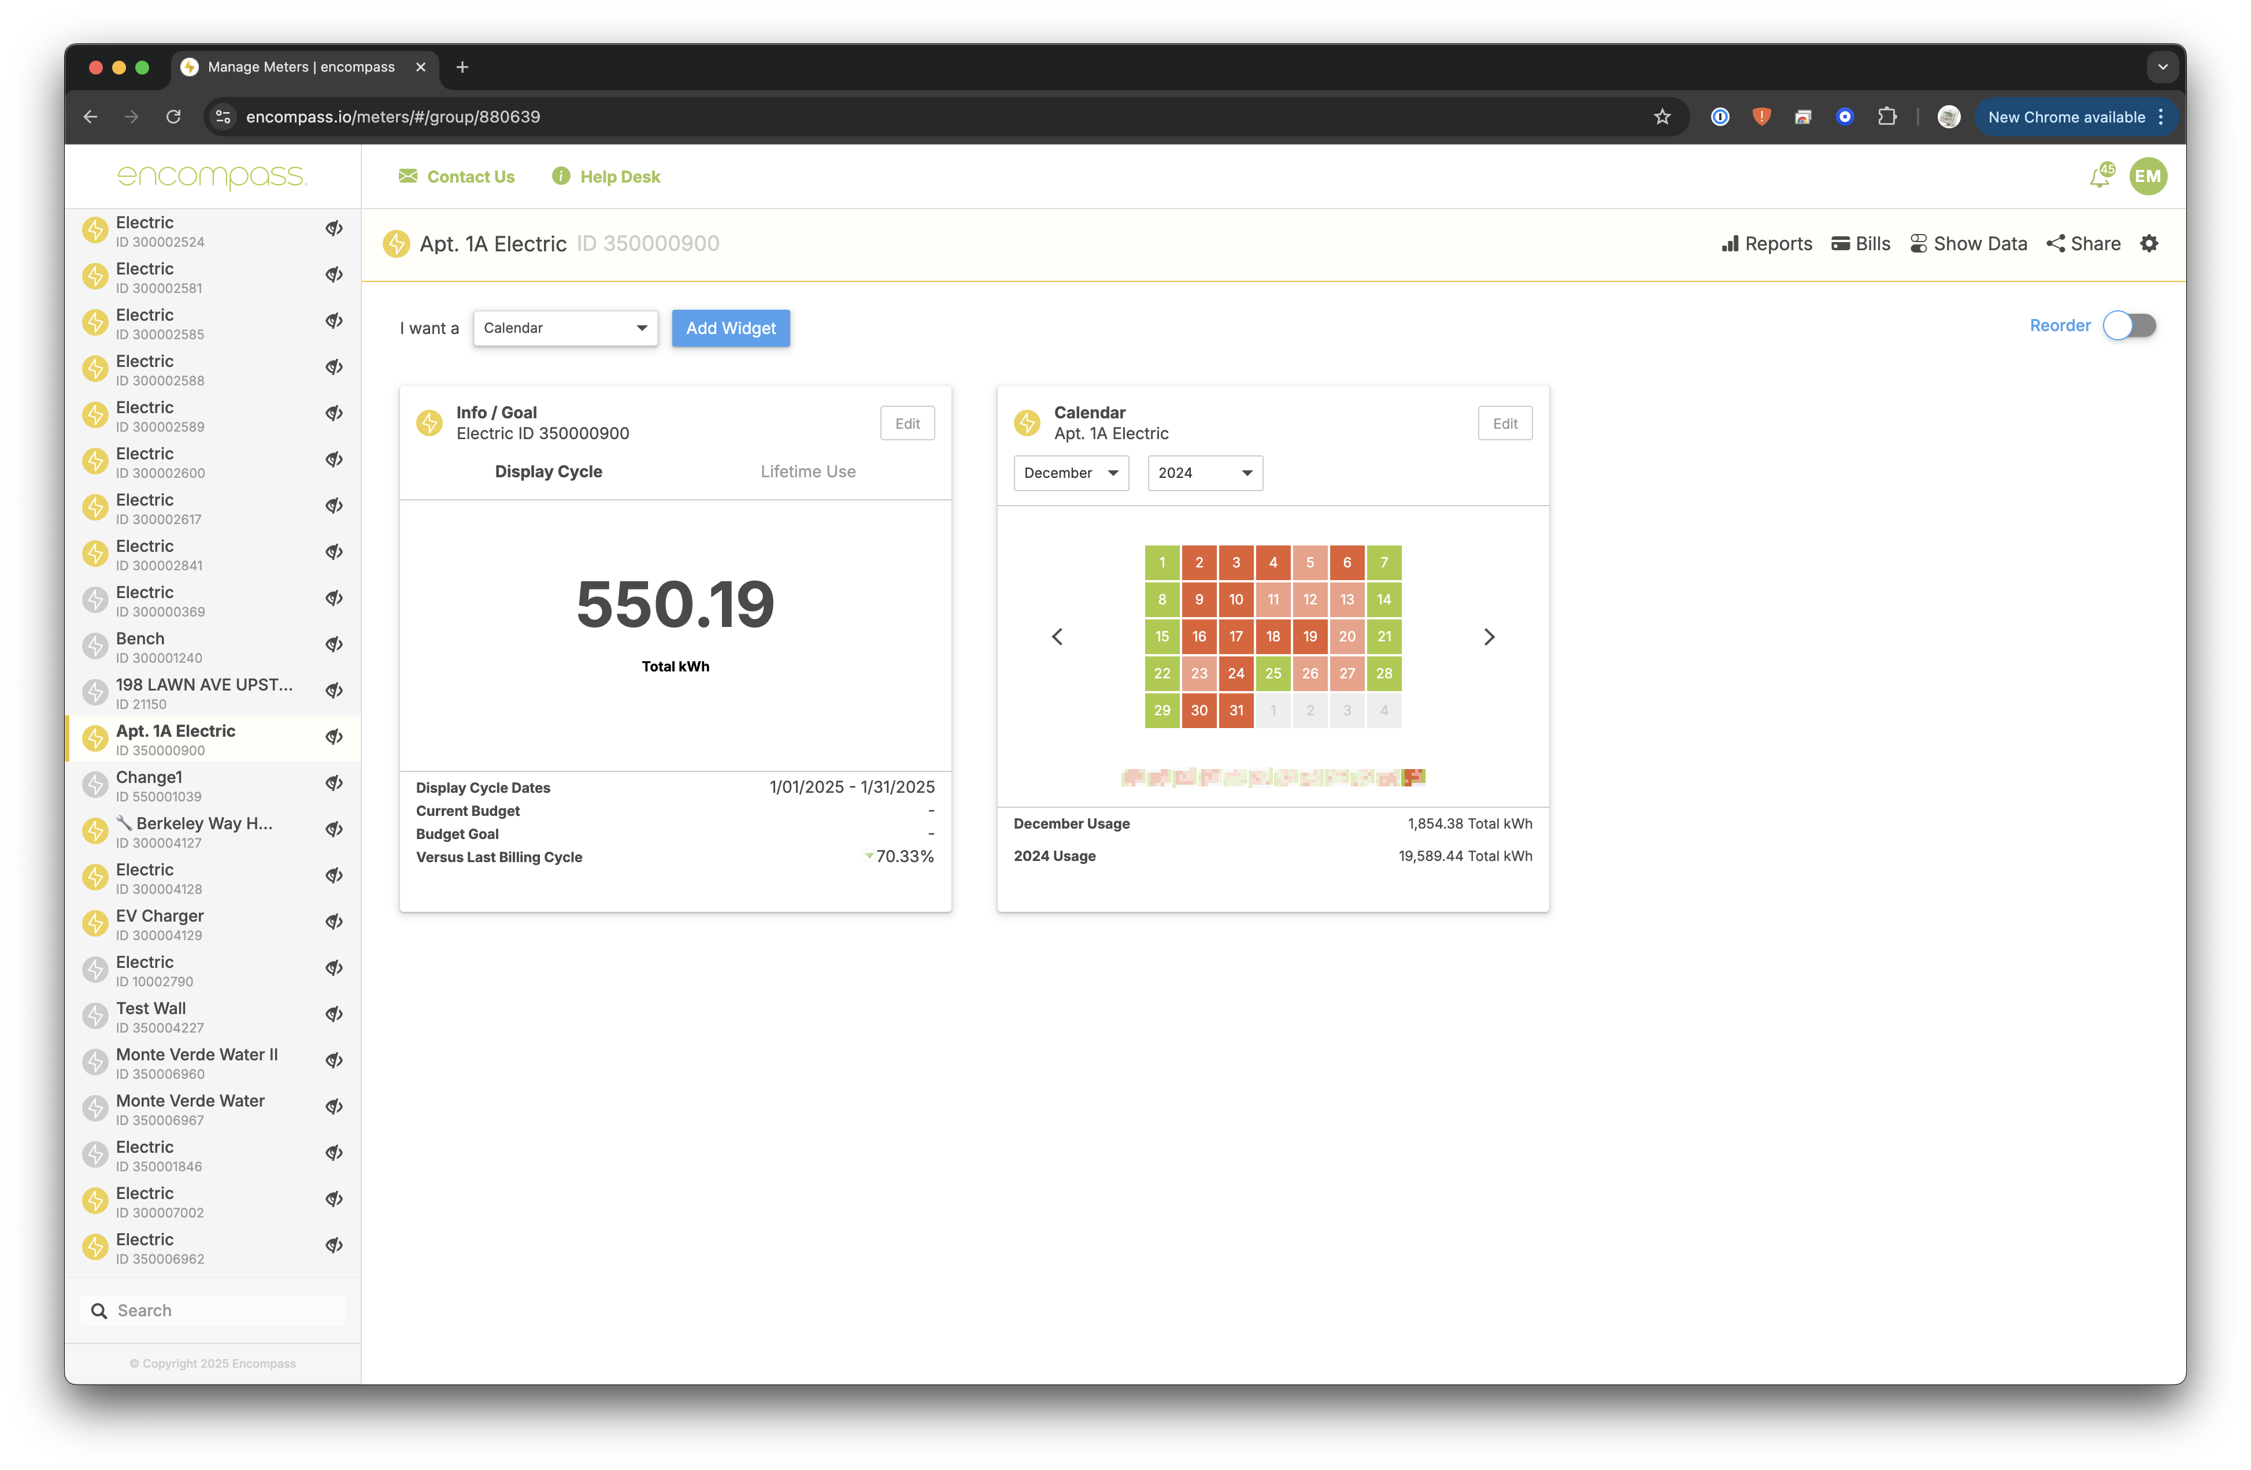Open the 2024 year dropdown
2251x1470 pixels.
(x=1204, y=473)
